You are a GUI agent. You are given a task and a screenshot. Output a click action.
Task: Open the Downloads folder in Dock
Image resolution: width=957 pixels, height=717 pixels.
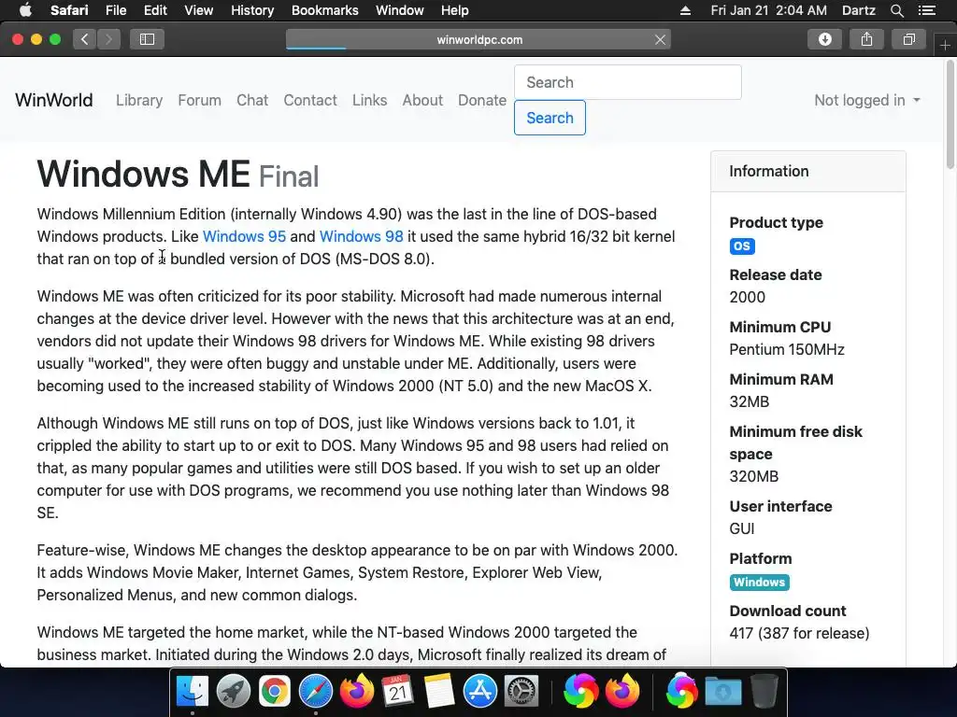tap(722, 691)
